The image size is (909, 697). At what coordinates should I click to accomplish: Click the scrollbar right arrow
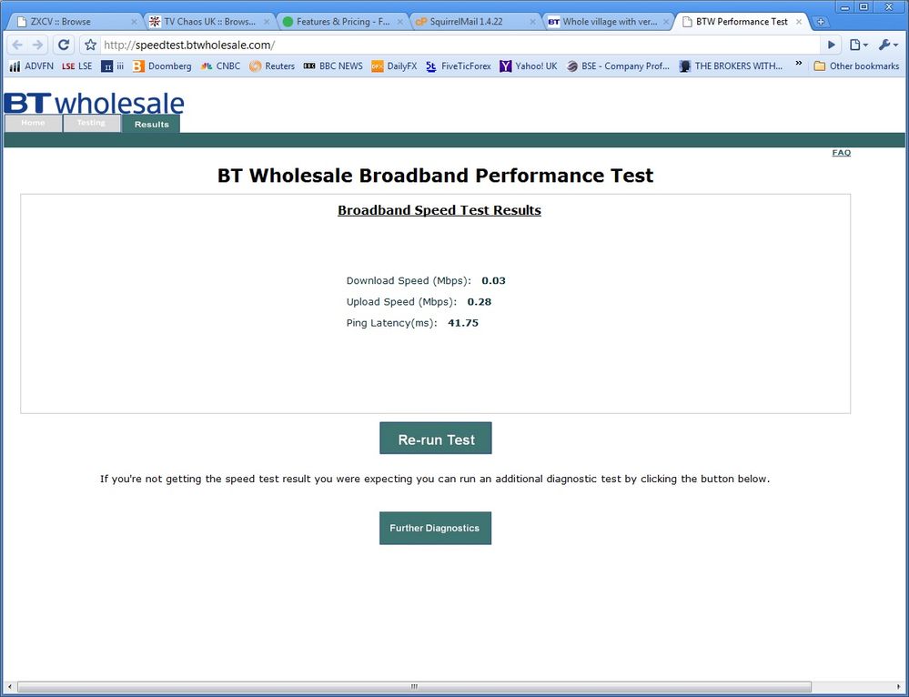[x=900, y=687]
